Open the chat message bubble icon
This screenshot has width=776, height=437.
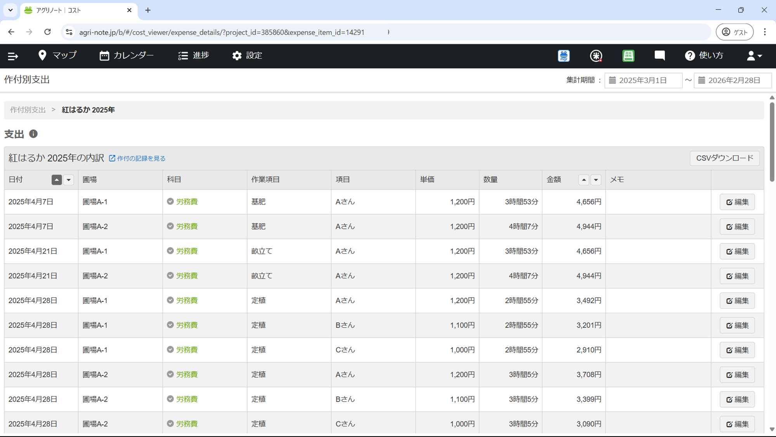pos(660,56)
